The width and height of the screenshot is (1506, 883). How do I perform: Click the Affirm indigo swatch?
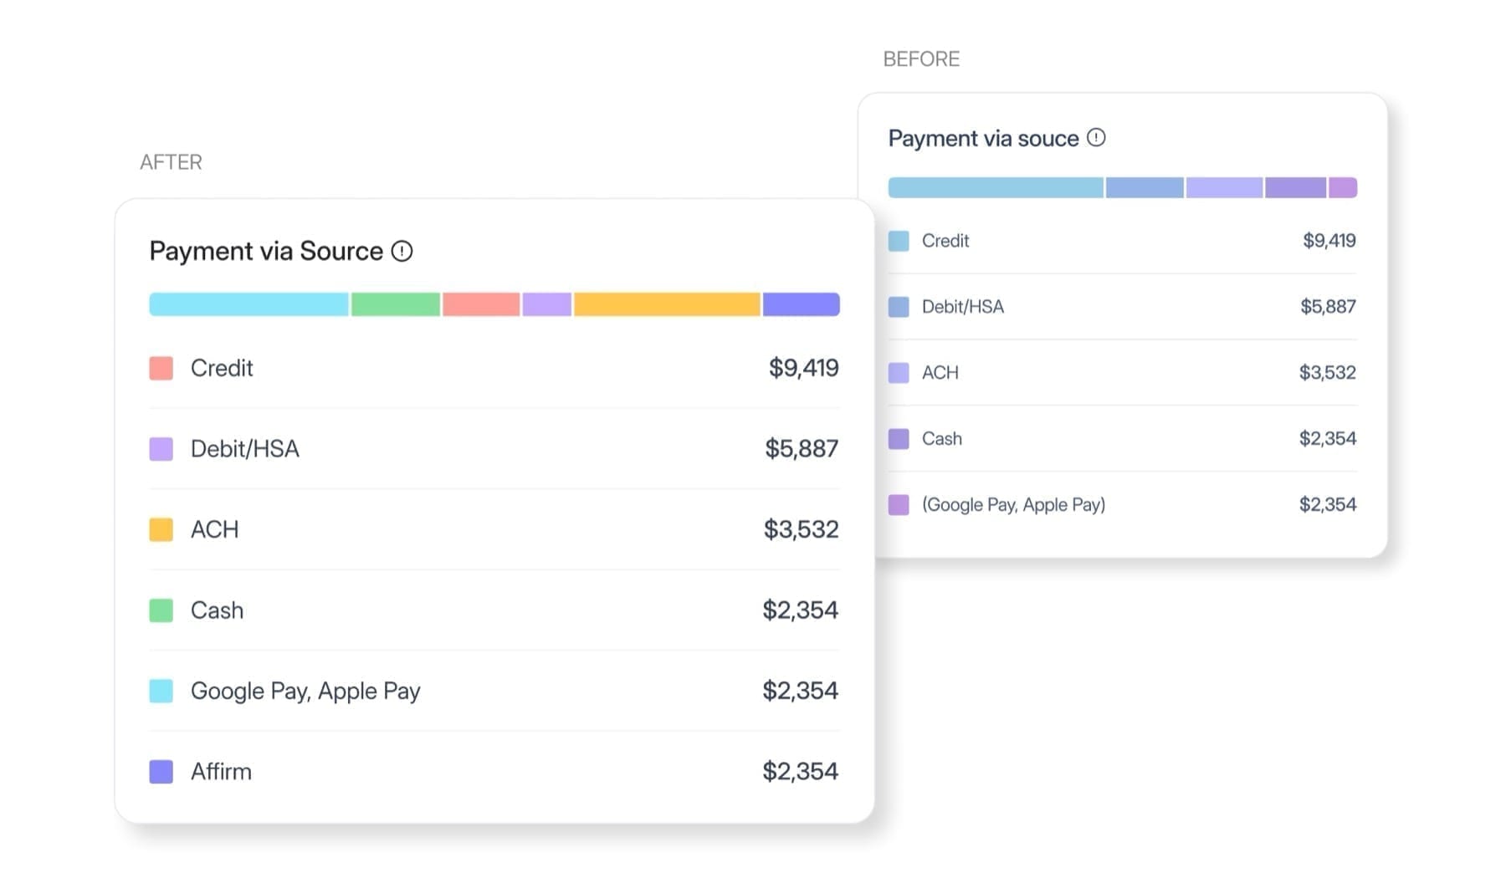tap(161, 772)
